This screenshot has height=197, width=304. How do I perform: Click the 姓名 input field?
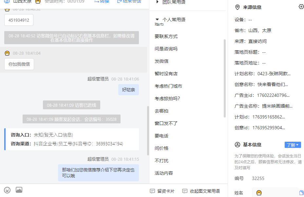(275, 192)
